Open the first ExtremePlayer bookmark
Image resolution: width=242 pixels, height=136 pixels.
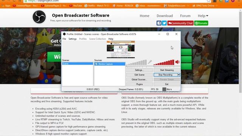(25, 6)
